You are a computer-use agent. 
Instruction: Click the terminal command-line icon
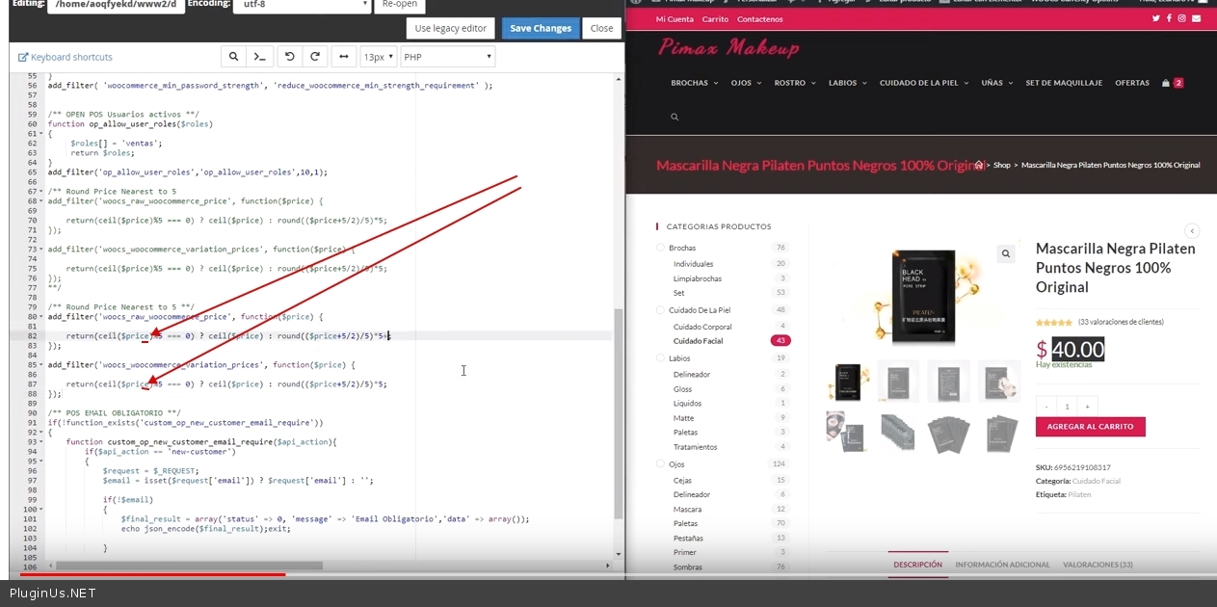259,57
